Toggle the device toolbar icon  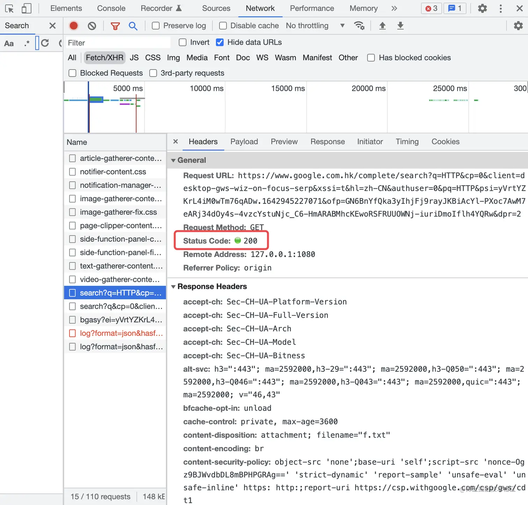[x=27, y=8]
